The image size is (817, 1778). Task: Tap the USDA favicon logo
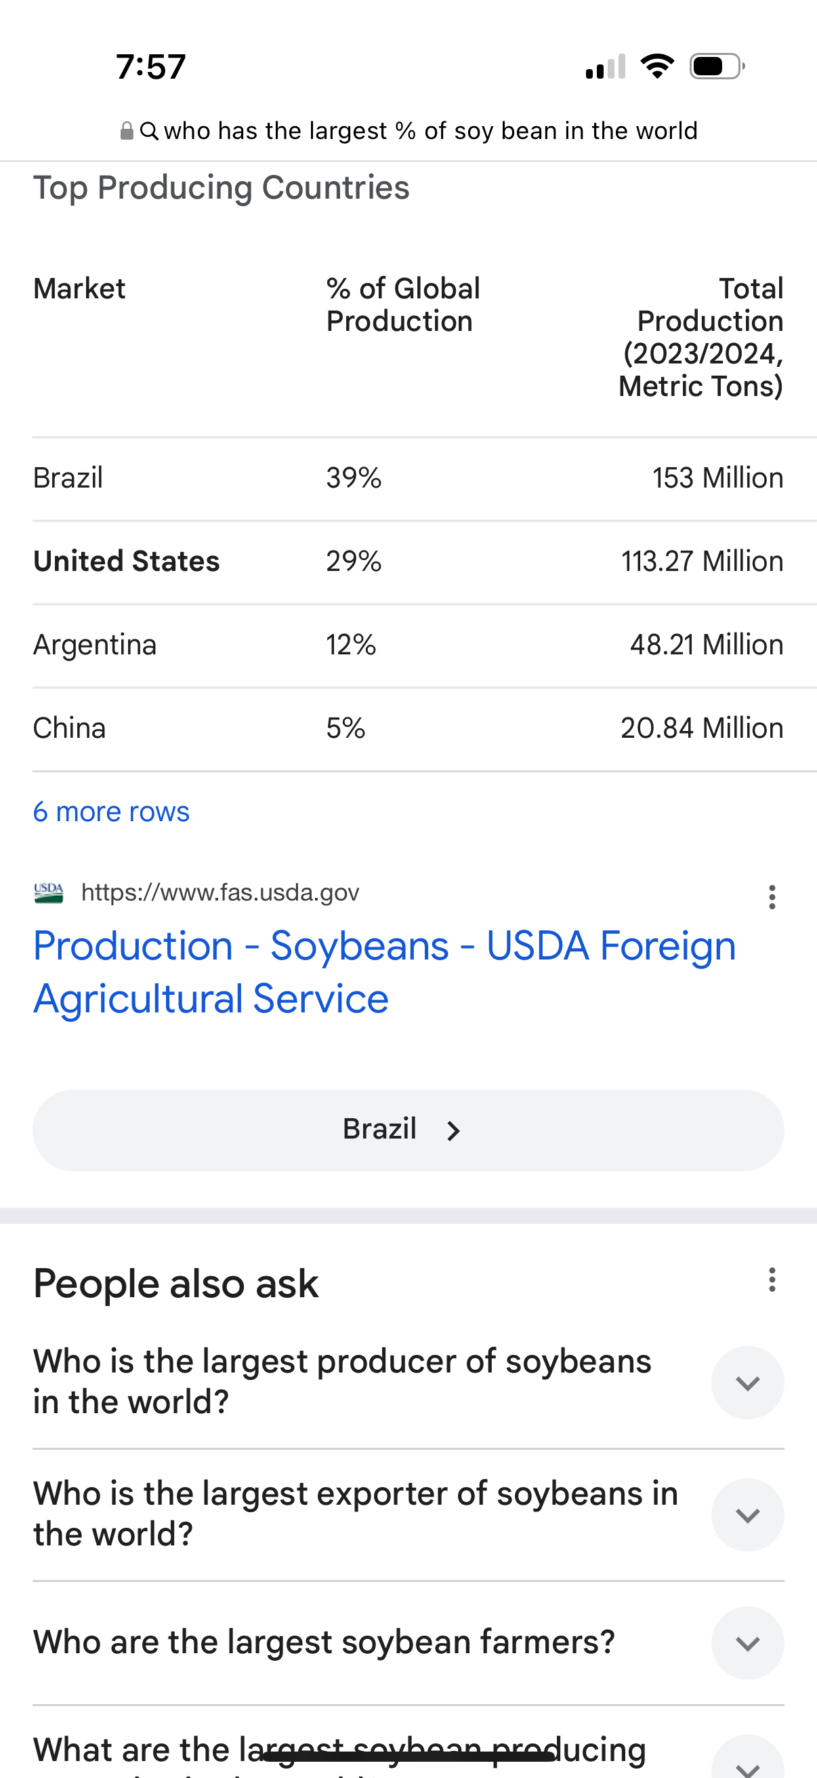pyautogui.click(x=49, y=892)
